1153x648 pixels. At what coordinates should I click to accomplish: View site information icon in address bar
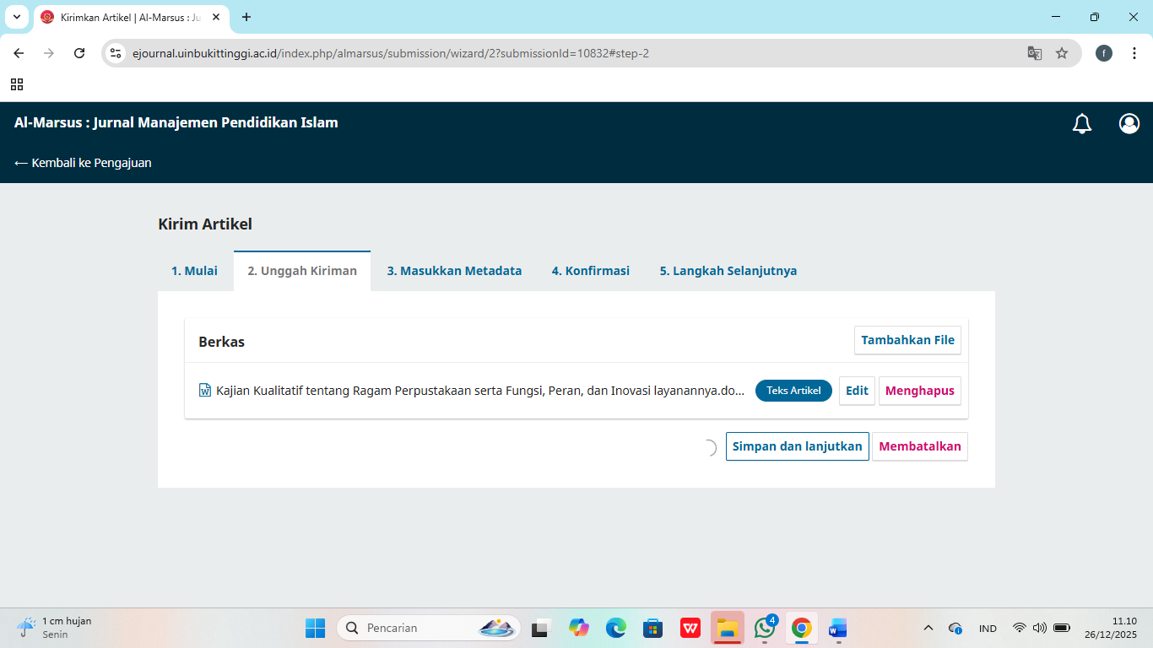[x=116, y=53]
